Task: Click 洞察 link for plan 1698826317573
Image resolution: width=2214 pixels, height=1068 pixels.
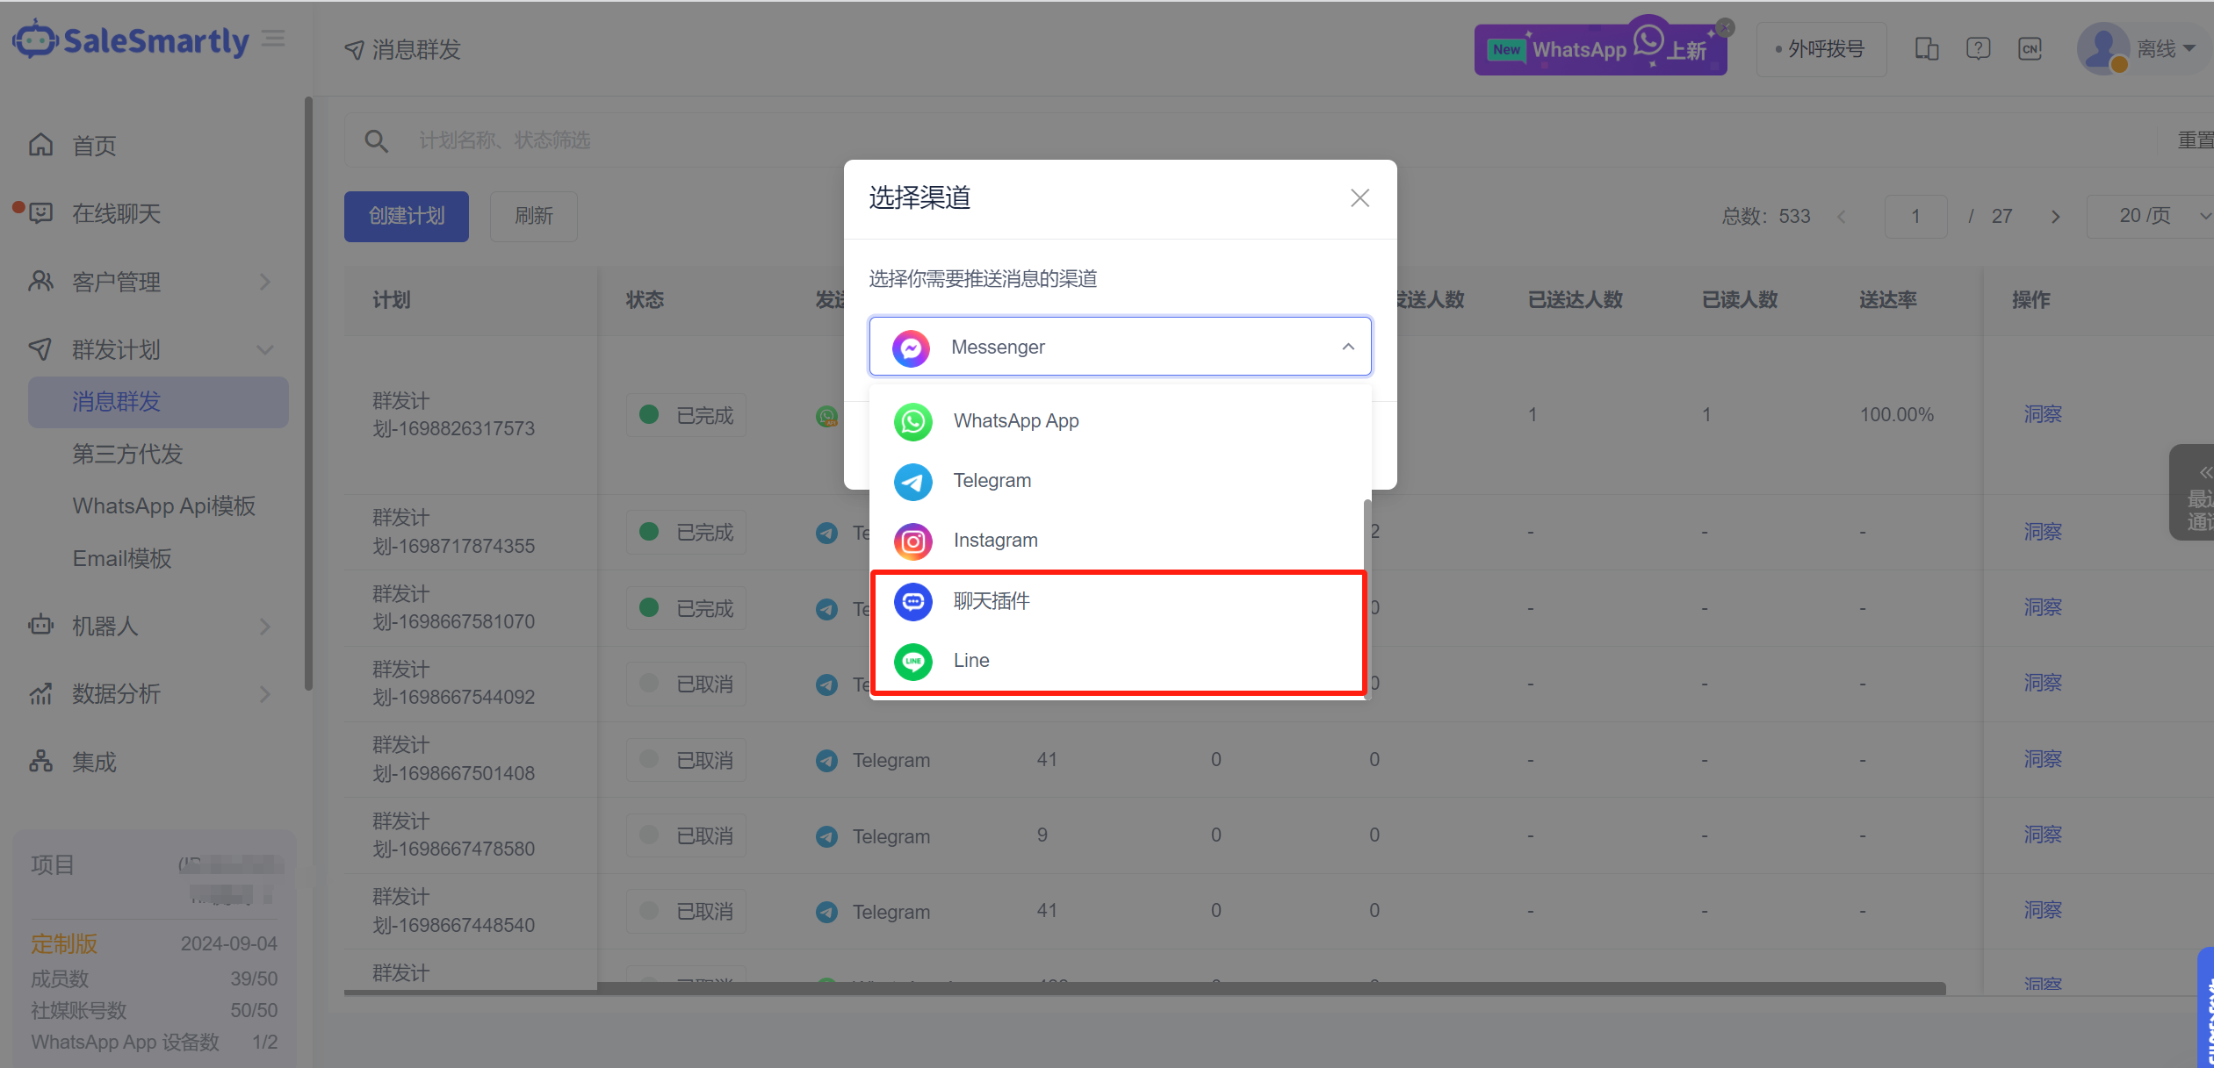Action: [x=2042, y=414]
